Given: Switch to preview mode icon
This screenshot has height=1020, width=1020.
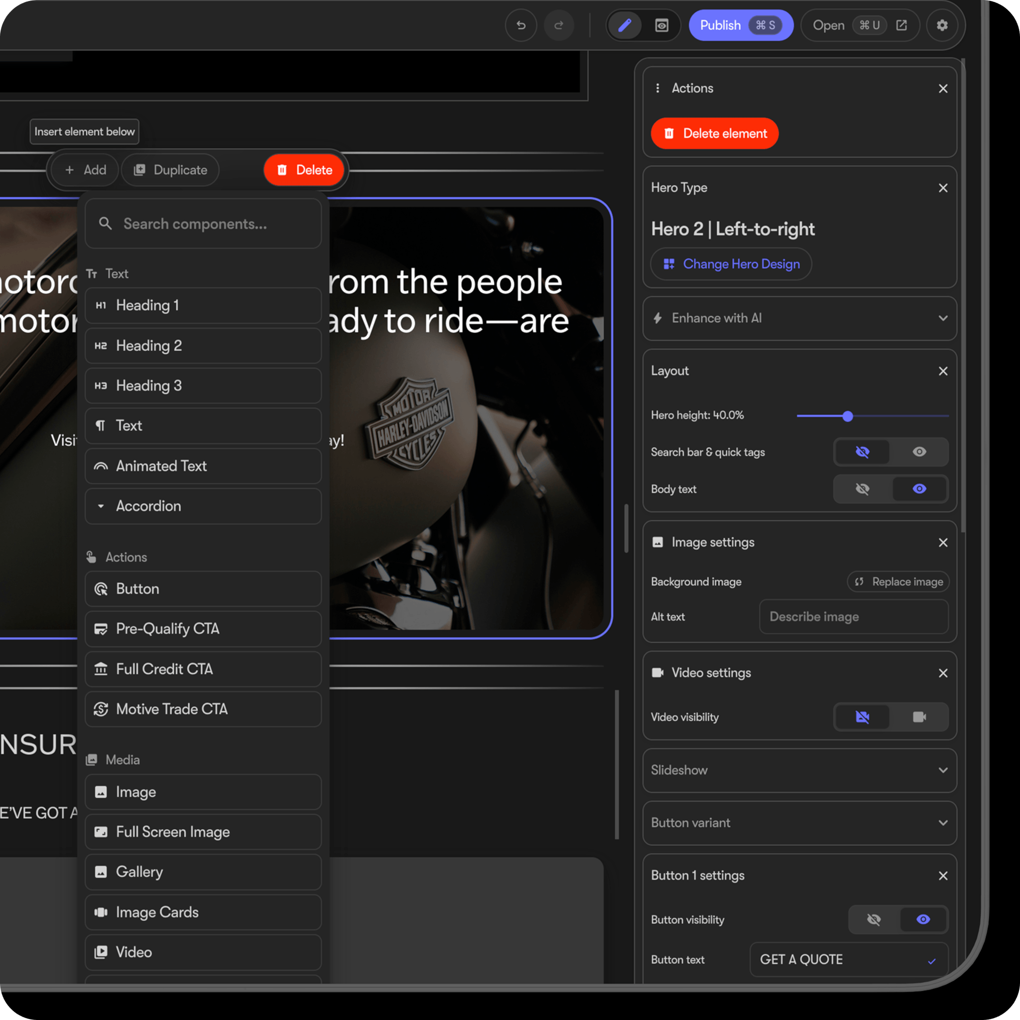Looking at the screenshot, I should pos(661,25).
